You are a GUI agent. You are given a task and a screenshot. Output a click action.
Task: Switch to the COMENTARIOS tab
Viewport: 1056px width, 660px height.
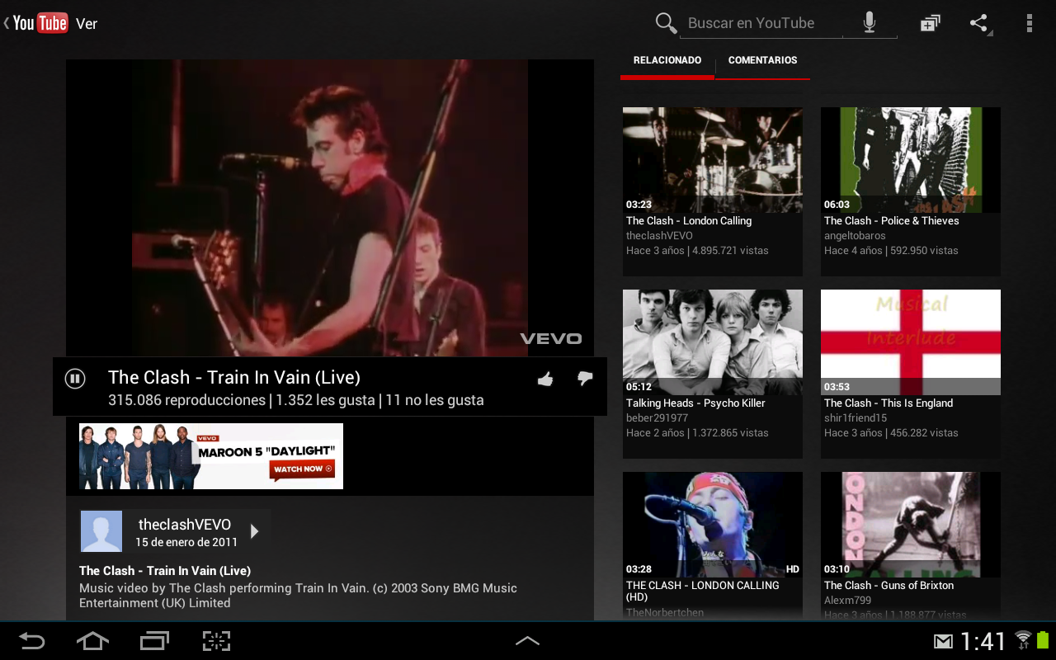(762, 61)
